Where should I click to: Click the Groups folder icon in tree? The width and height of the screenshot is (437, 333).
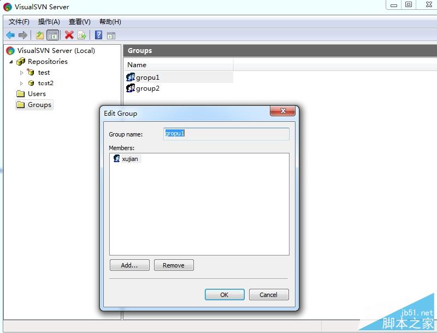coord(21,105)
